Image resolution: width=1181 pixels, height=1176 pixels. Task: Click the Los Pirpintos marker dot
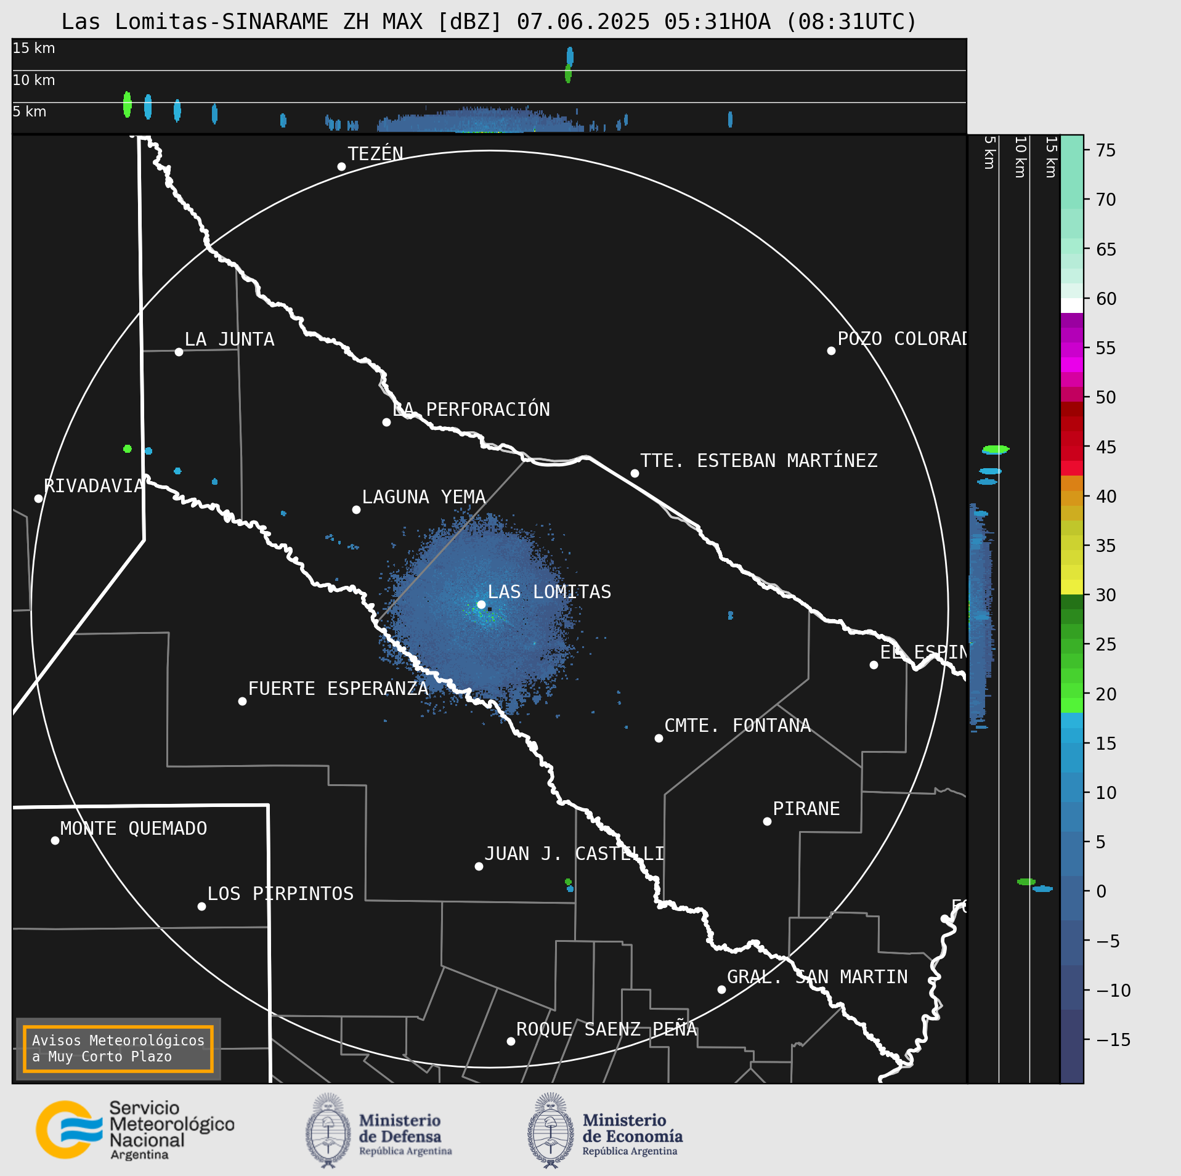pos(201,906)
